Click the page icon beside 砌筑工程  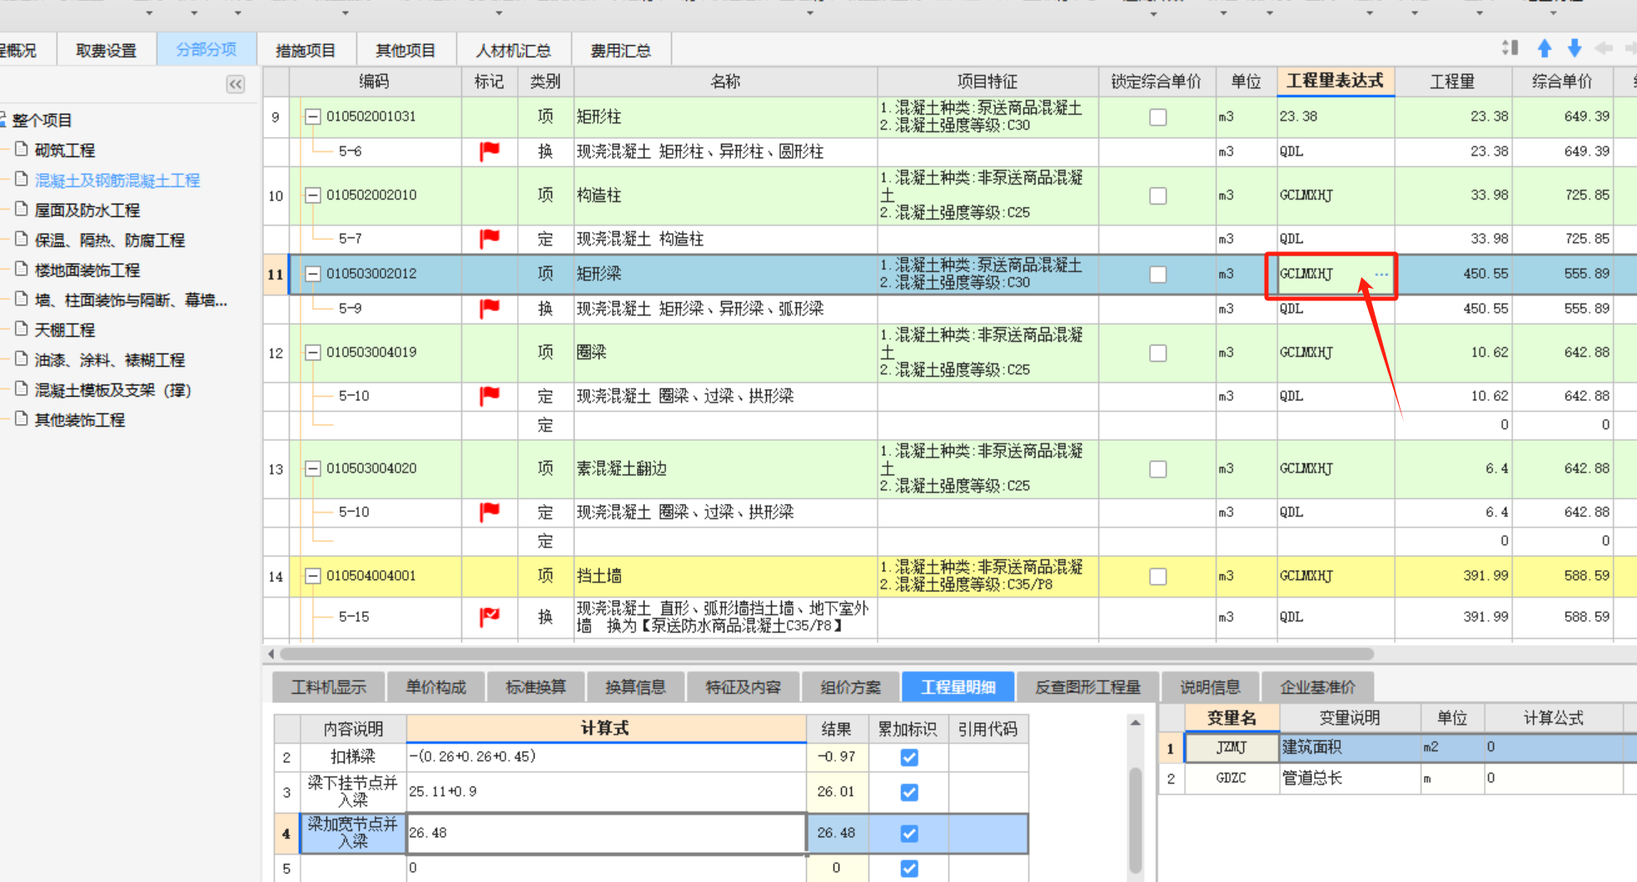pyautogui.click(x=22, y=150)
